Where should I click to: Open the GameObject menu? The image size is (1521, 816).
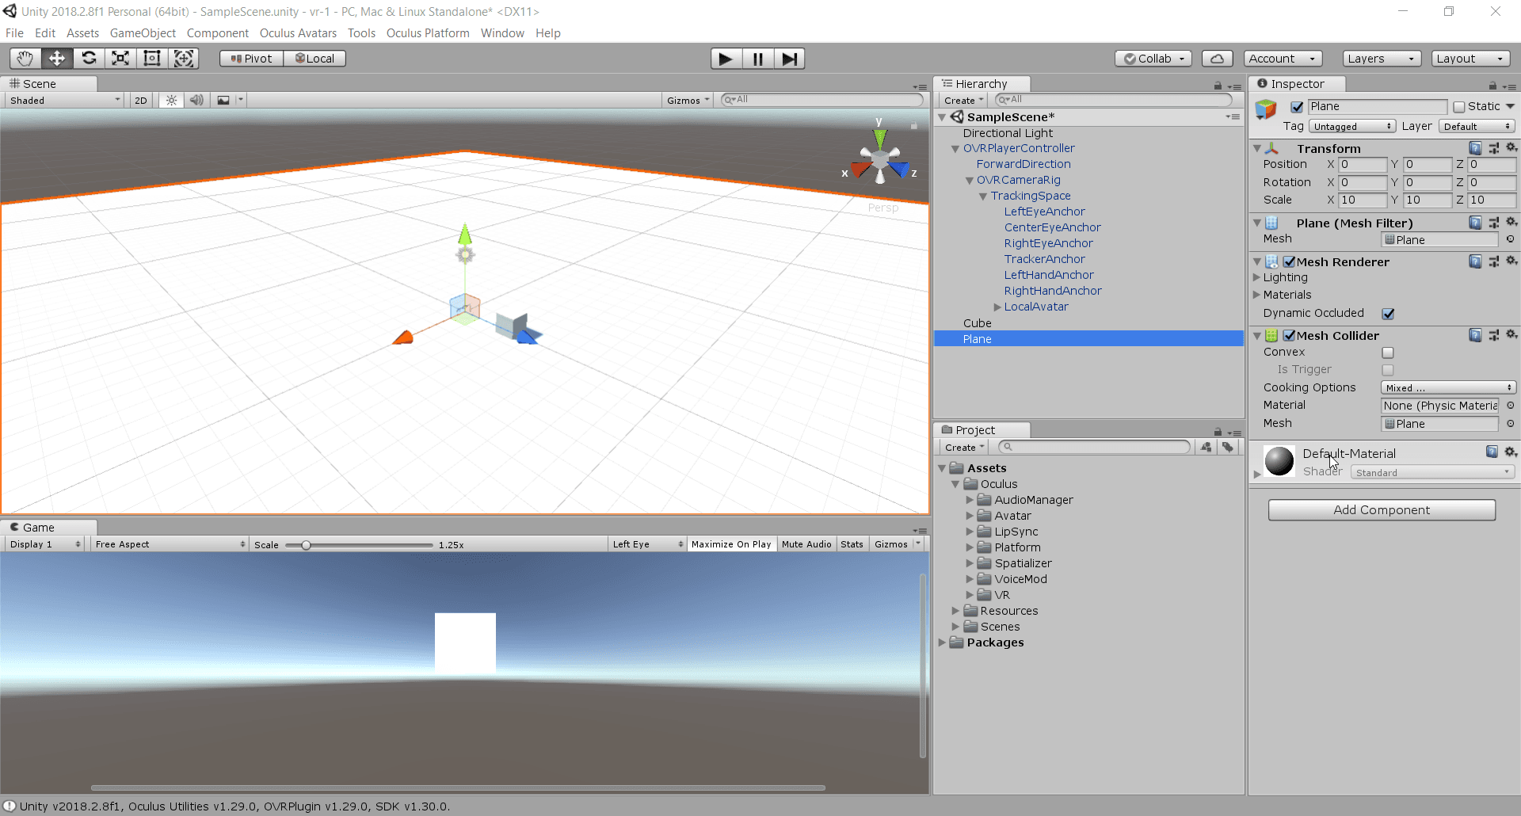click(x=143, y=33)
